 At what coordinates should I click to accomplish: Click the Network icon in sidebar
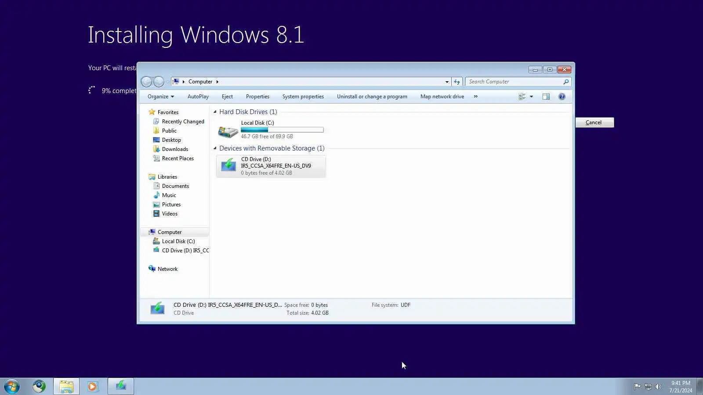click(x=152, y=269)
